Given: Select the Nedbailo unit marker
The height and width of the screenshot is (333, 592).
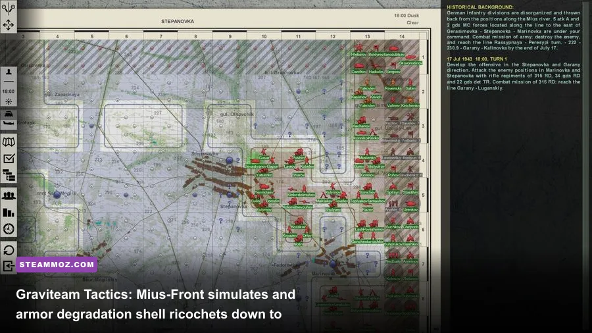Looking at the screenshot, I should click(393, 257).
